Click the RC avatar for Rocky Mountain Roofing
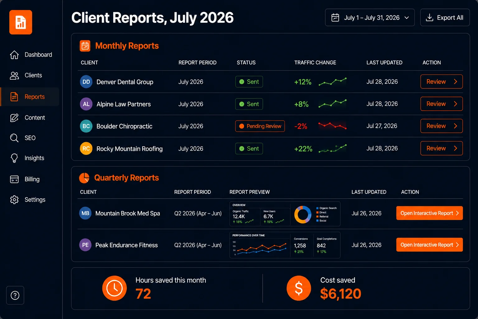 (x=86, y=149)
